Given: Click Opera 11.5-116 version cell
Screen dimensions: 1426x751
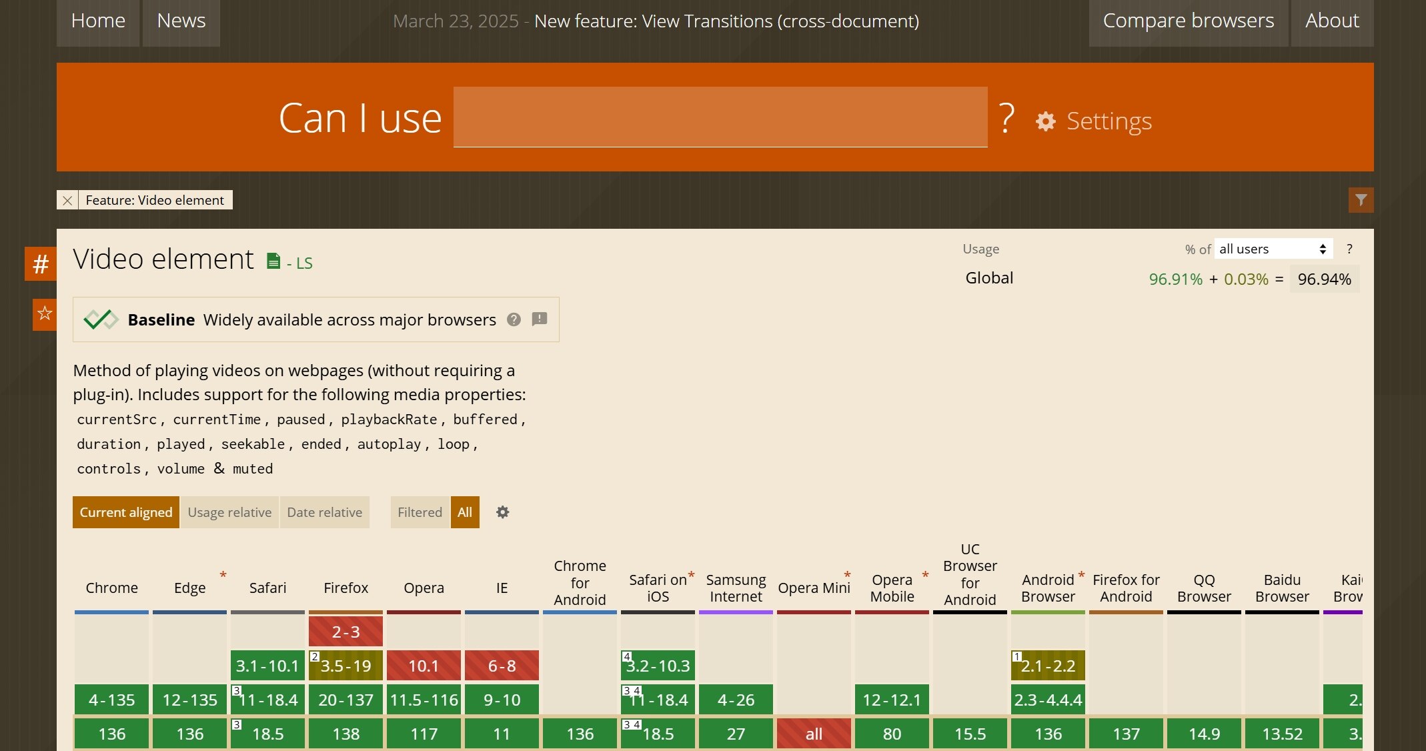Looking at the screenshot, I should [x=424, y=700].
